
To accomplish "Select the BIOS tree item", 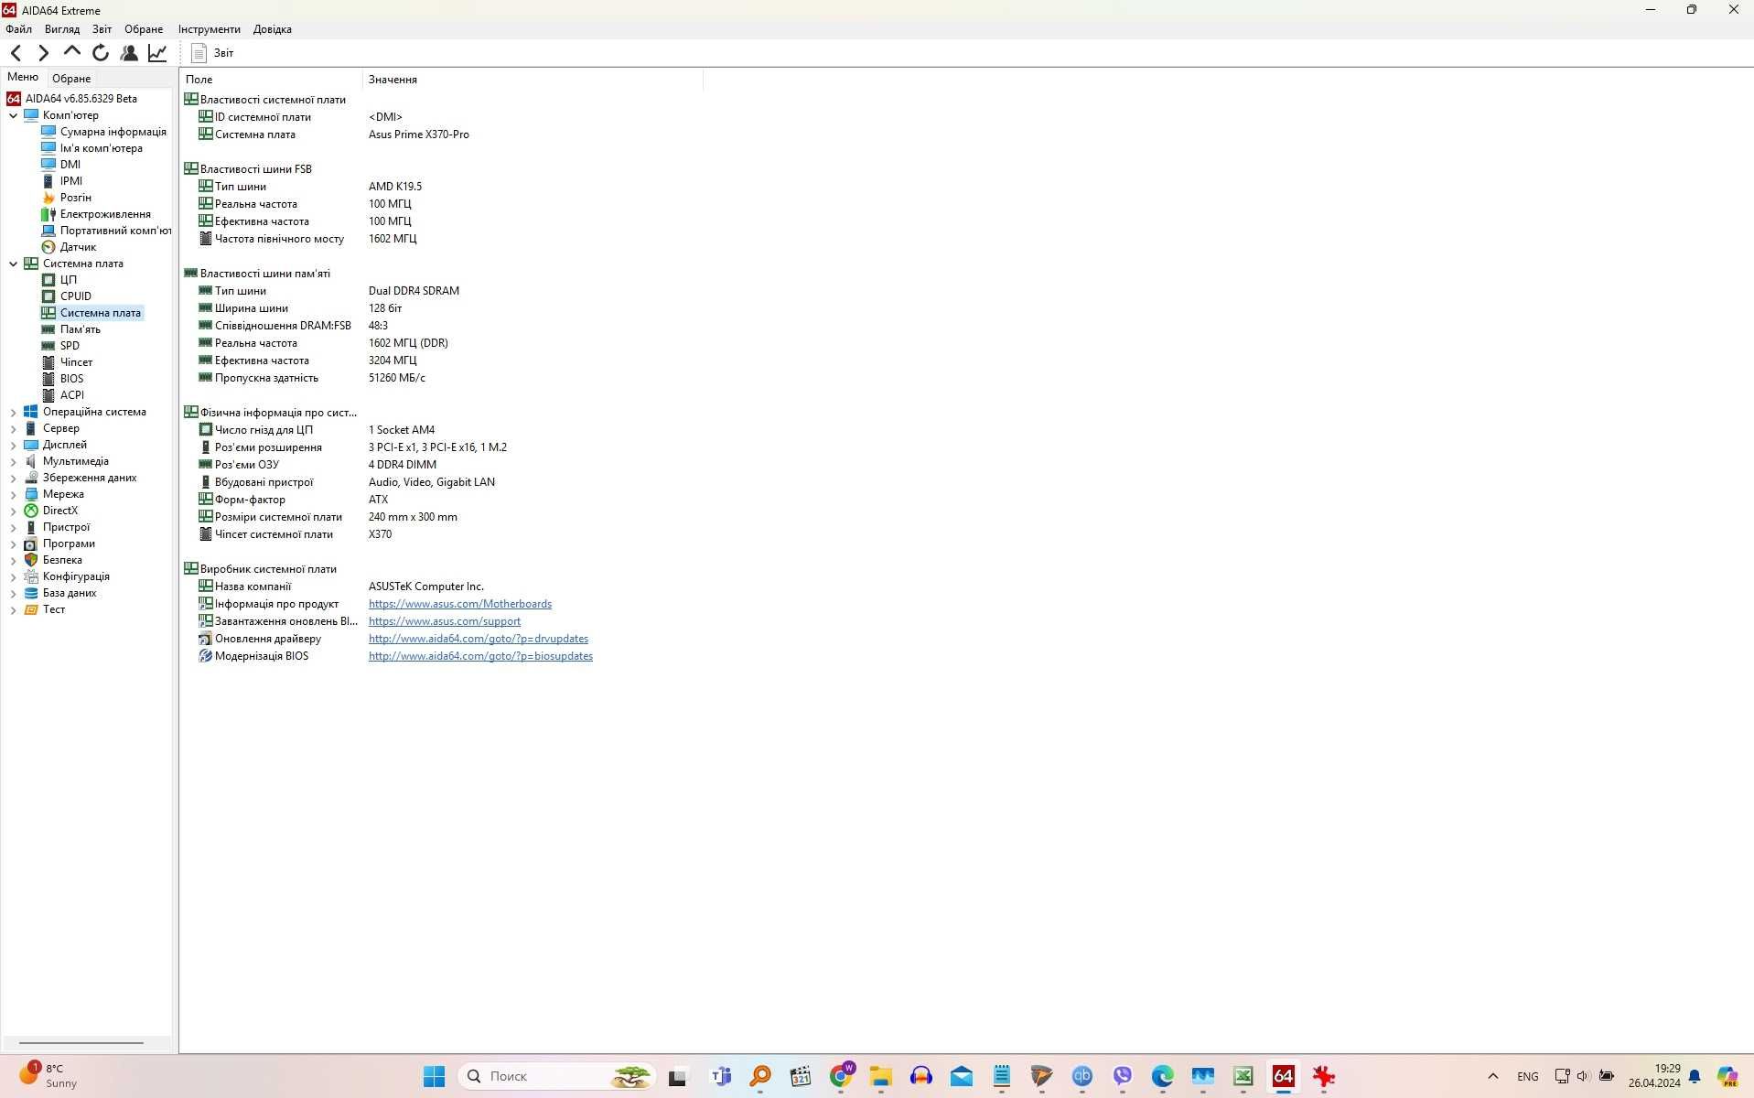I will (71, 379).
